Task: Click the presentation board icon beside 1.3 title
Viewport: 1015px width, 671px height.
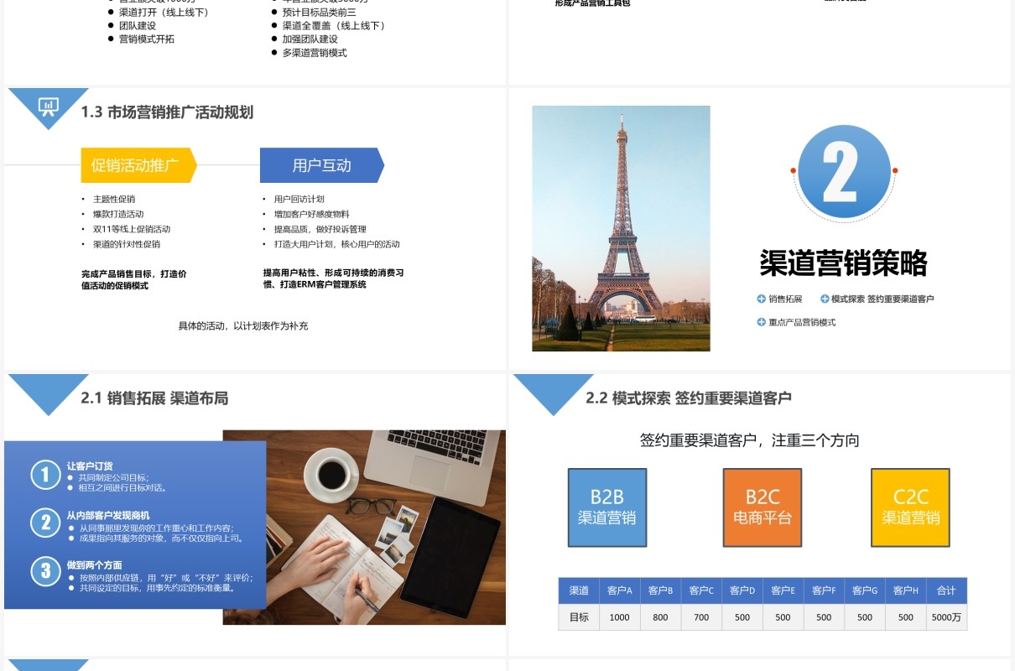Action: click(x=48, y=107)
